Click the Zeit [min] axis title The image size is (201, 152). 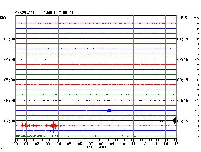pos(95,147)
